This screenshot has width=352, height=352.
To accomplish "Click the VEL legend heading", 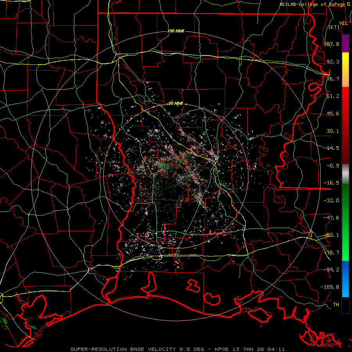I will 343,23.
